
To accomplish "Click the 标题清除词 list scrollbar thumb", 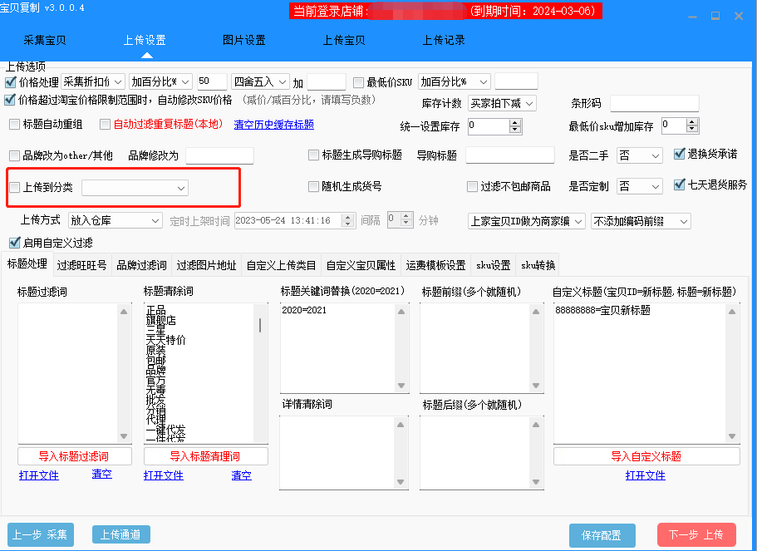I will tap(260, 326).
